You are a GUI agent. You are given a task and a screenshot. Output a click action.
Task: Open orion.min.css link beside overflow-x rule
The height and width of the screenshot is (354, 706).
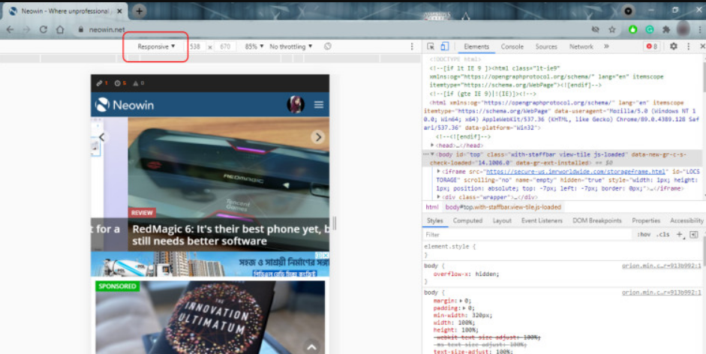(x=662, y=265)
